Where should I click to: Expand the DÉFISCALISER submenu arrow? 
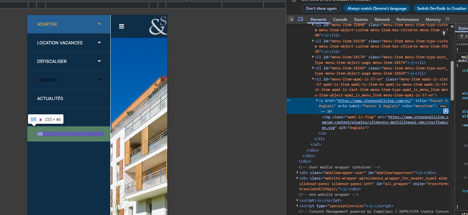[x=99, y=61]
